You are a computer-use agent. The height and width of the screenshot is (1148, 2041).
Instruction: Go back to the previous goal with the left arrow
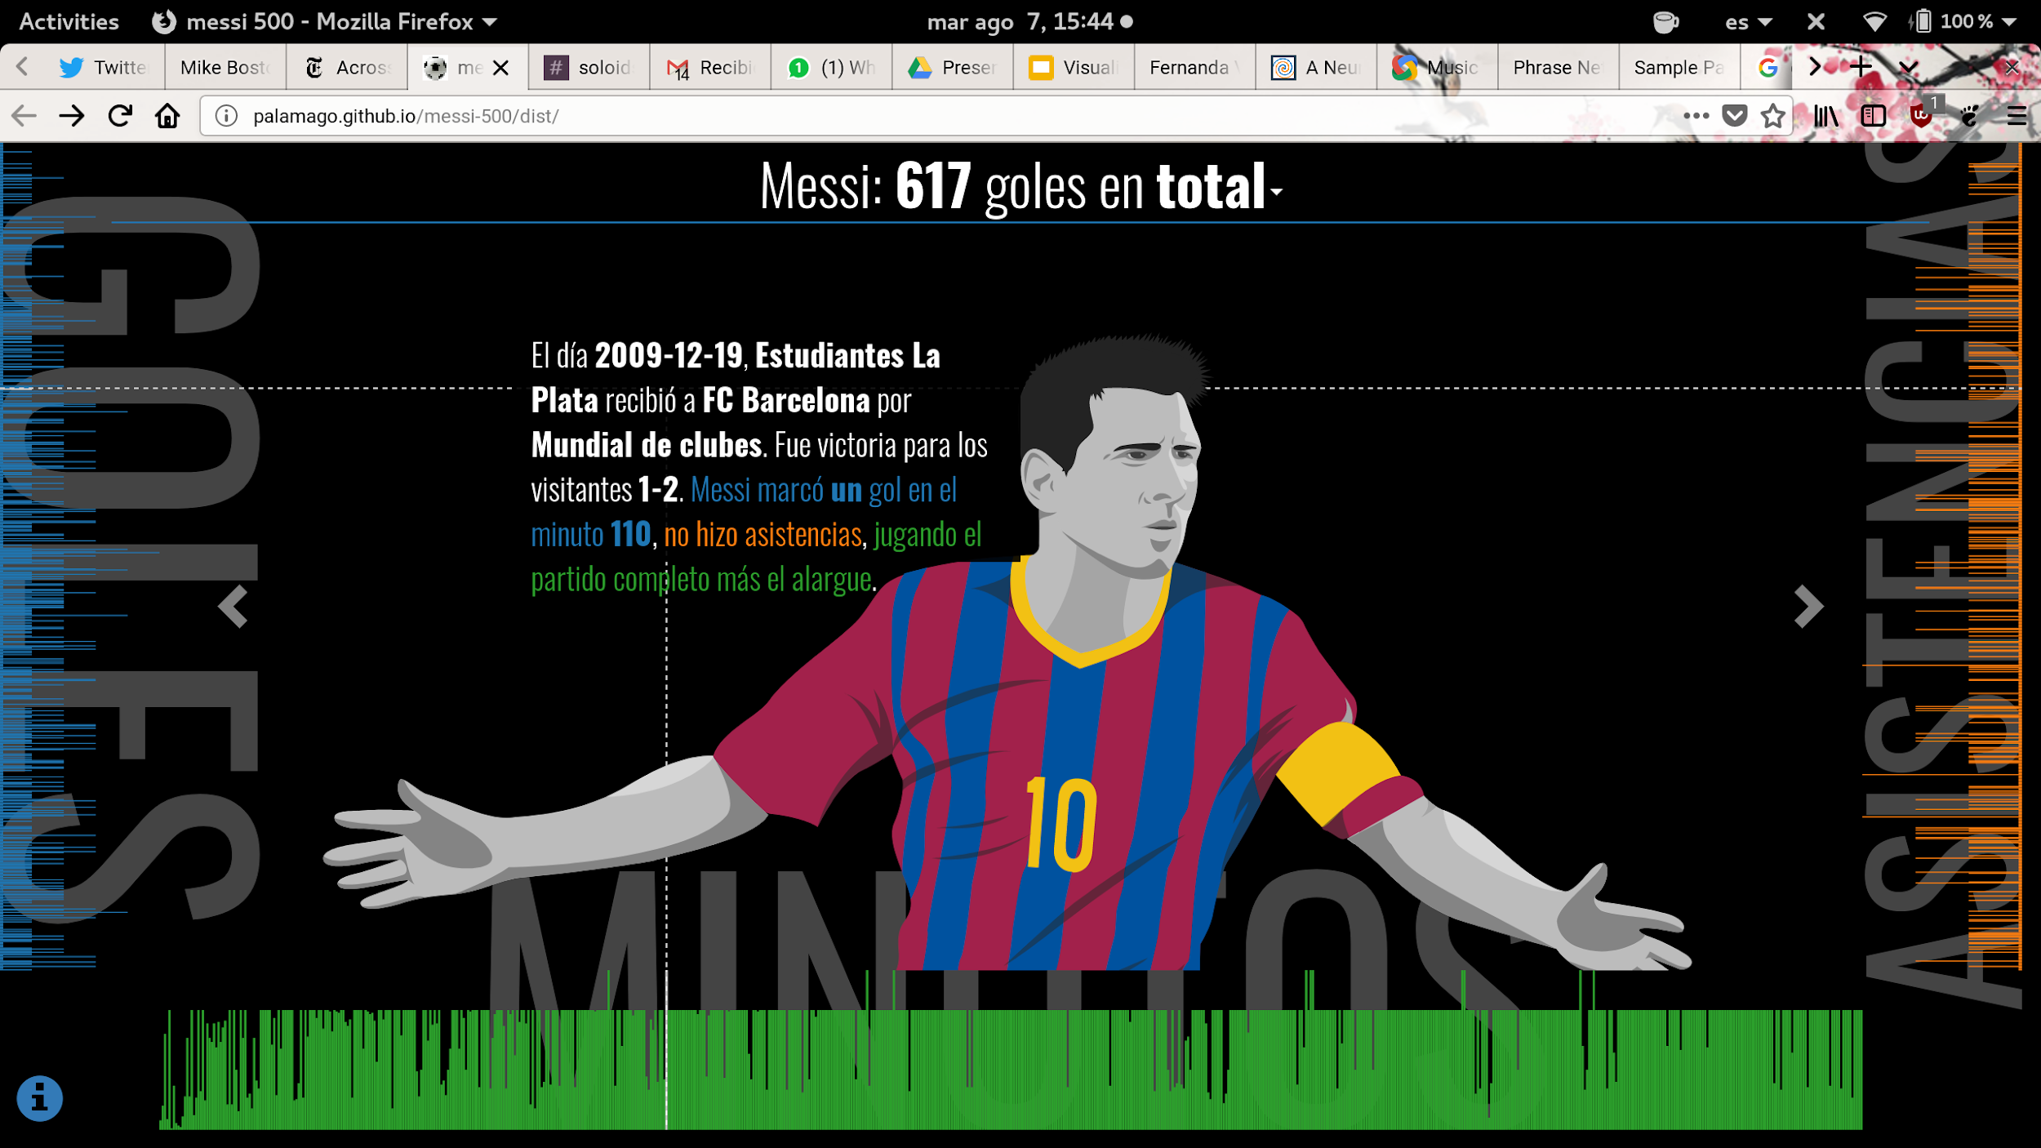(233, 605)
